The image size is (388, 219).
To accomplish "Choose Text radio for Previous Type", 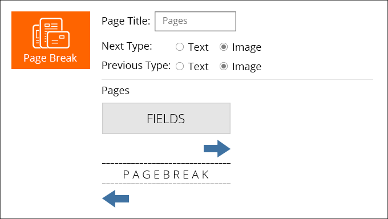I will click(180, 66).
